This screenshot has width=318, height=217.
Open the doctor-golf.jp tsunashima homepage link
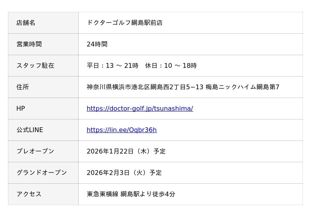click(x=140, y=108)
